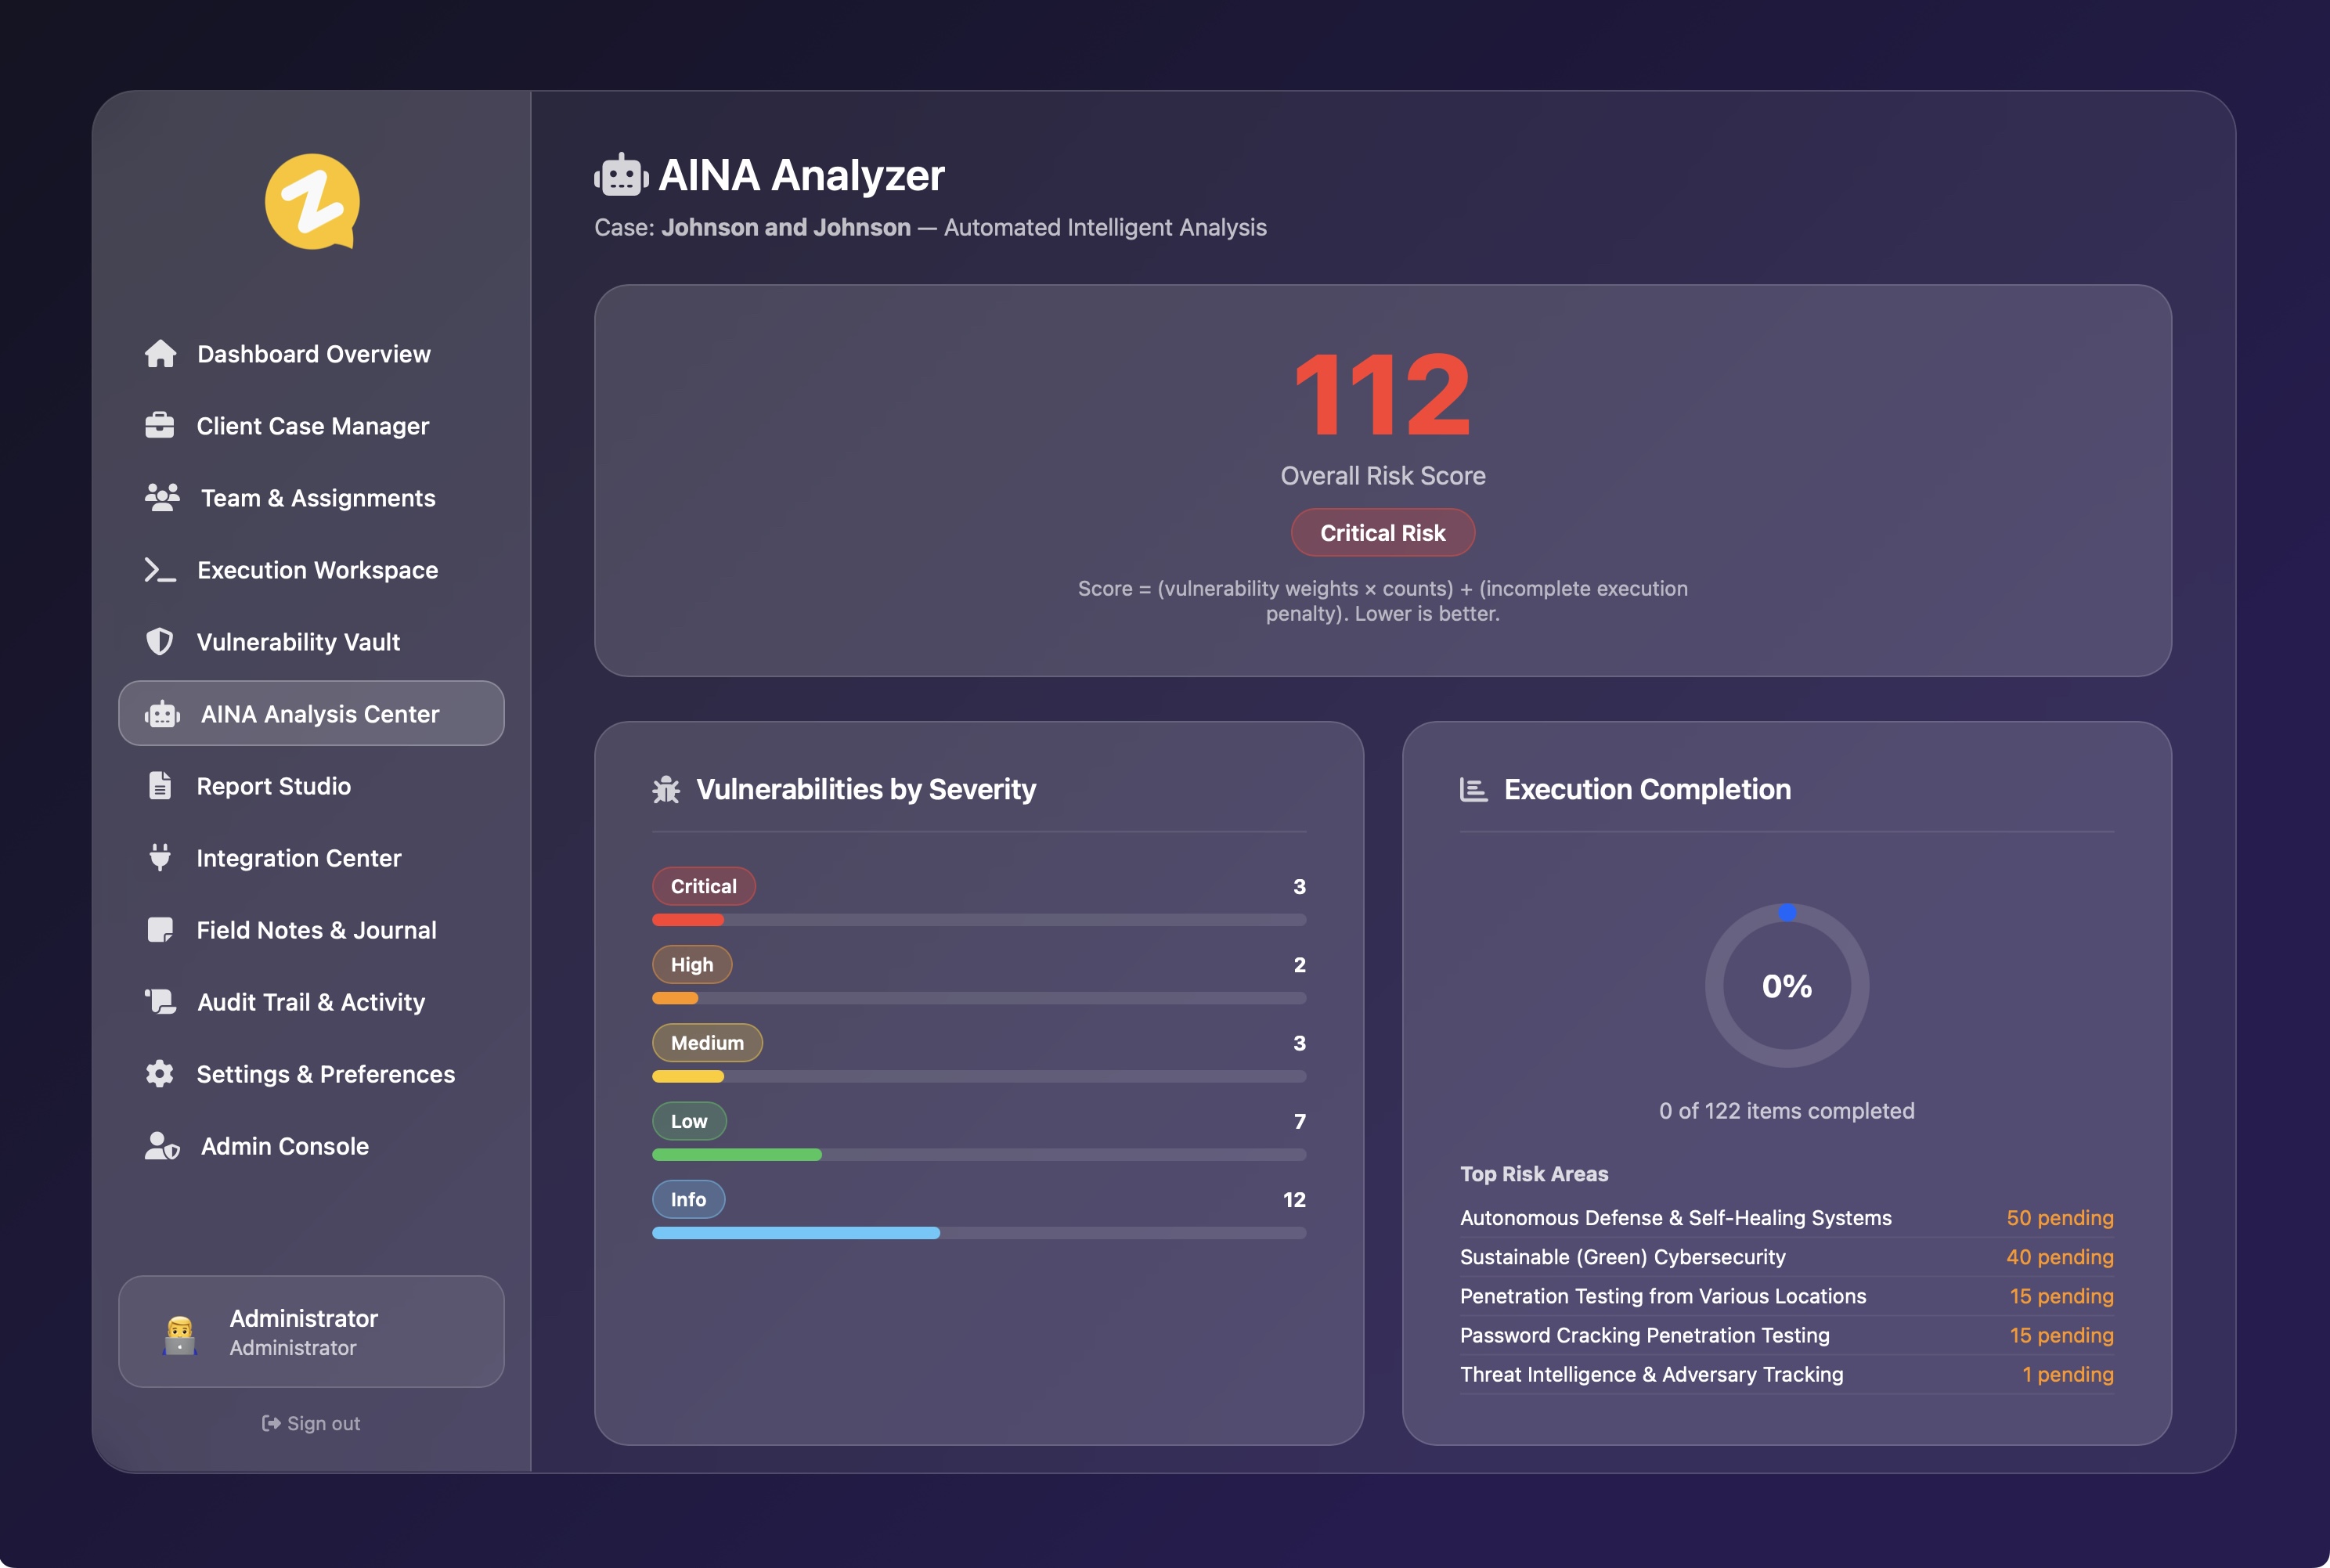Click the Audit Trail scroll icon

coord(160,1002)
